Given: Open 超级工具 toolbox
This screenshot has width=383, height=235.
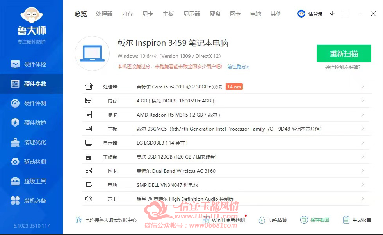Looking at the screenshot, I should pyautogui.click(x=31, y=181).
